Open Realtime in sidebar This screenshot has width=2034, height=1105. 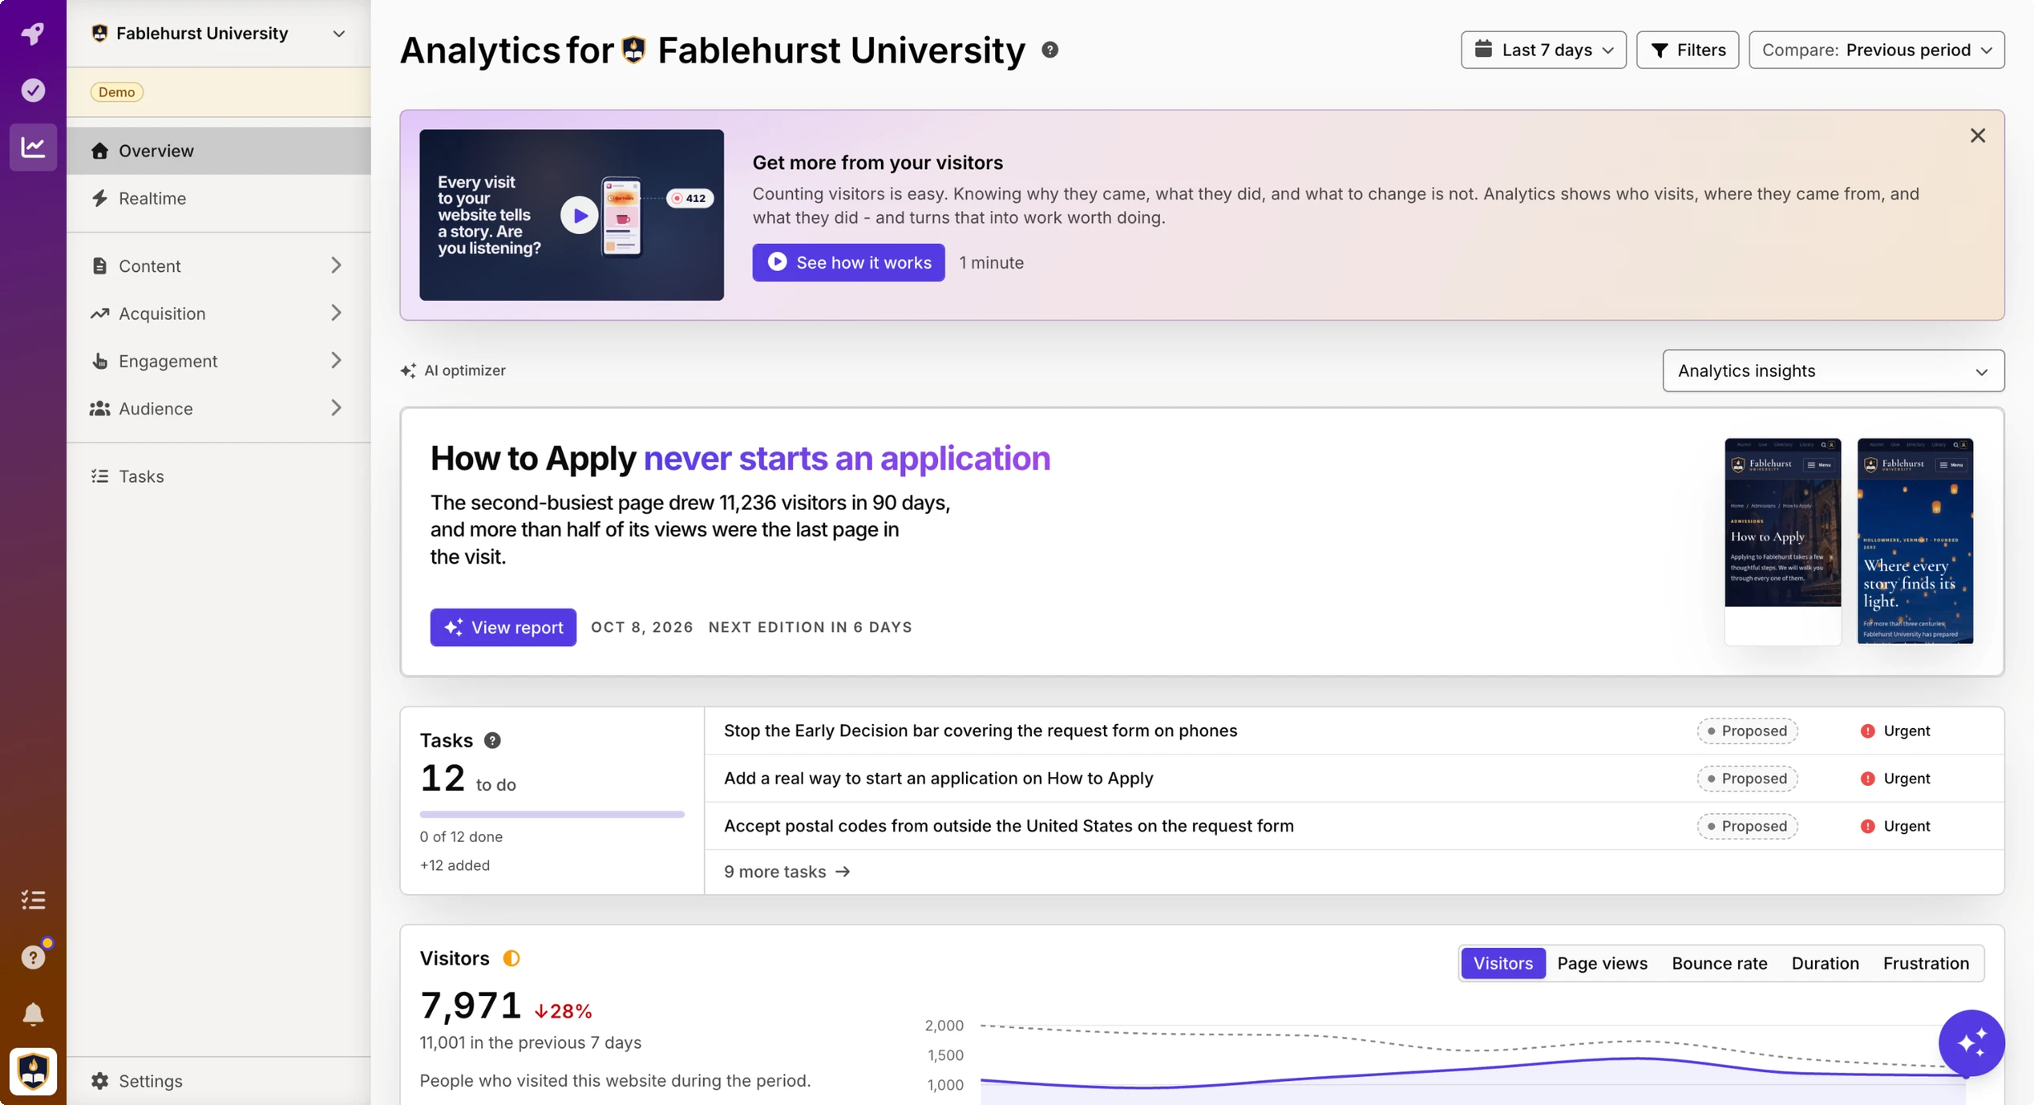(x=219, y=198)
